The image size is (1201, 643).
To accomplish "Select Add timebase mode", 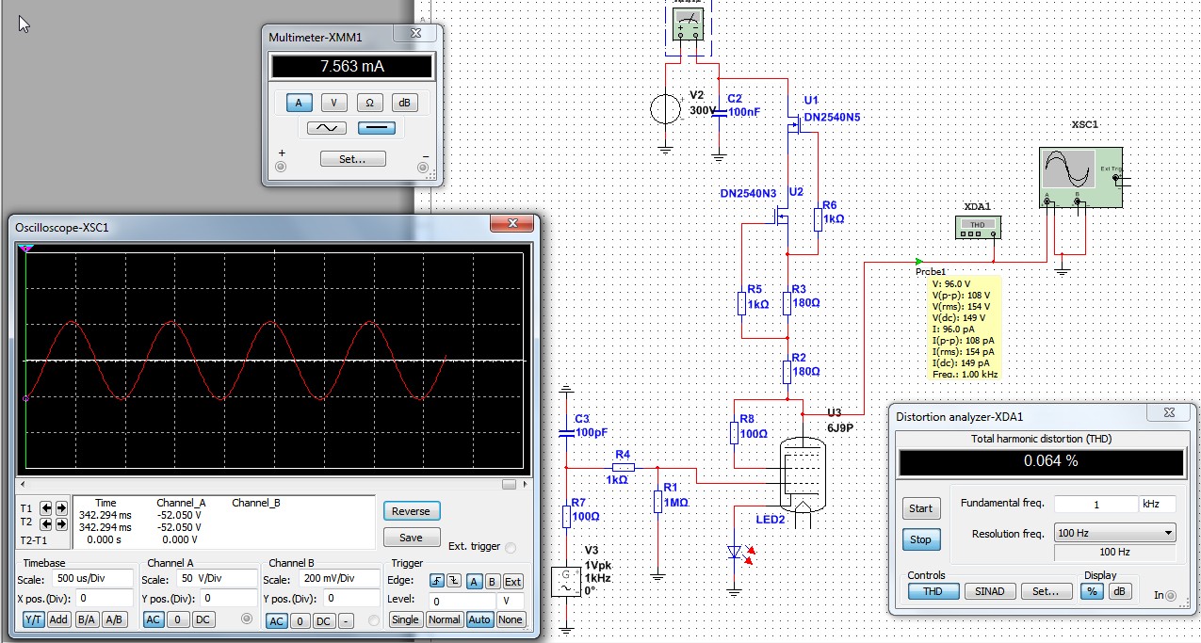I will pos(59,619).
